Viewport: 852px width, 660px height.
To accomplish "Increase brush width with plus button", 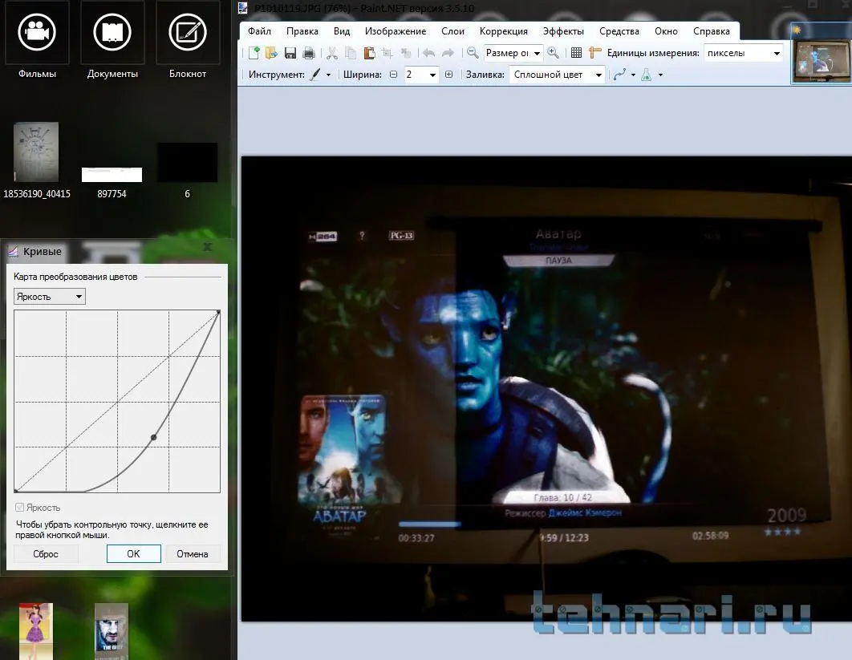I will (x=448, y=75).
